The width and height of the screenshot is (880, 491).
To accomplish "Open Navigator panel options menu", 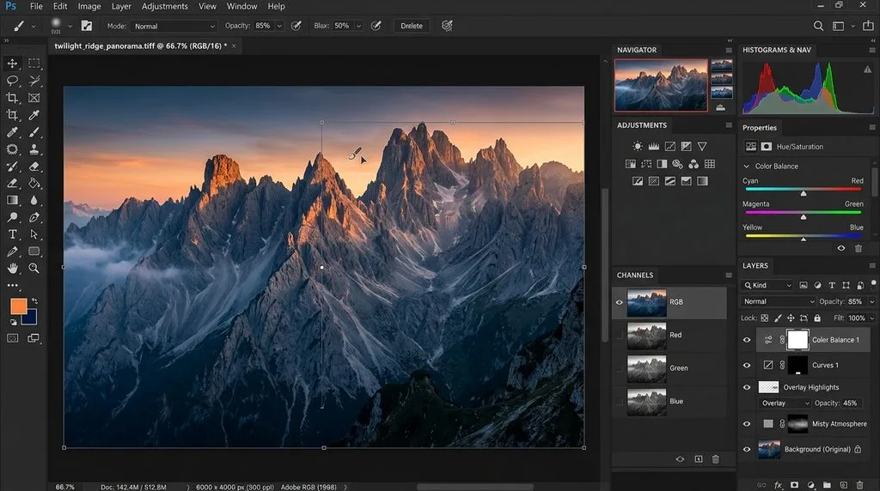I will coord(729,50).
